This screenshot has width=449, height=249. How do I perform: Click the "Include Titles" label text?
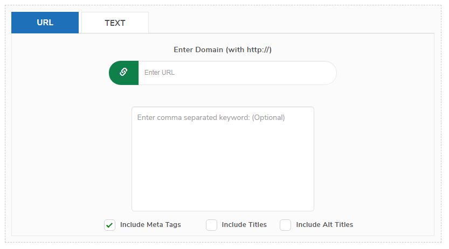244,225
